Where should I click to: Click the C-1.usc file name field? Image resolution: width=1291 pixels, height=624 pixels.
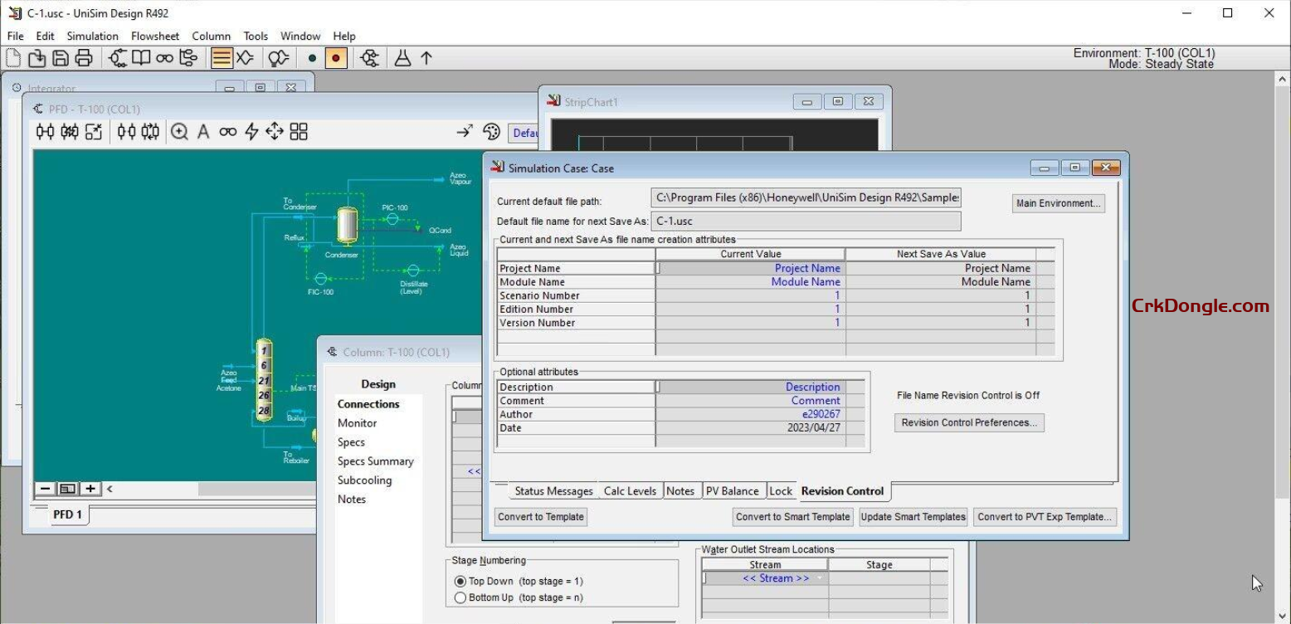tap(805, 221)
